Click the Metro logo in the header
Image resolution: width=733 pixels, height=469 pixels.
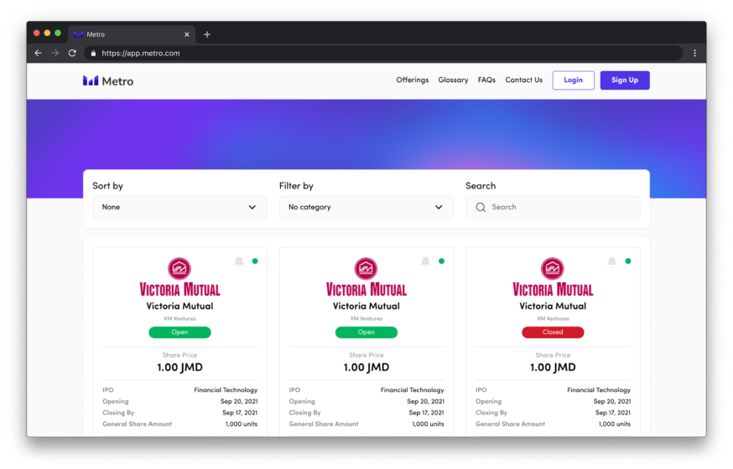pos(108,81)
